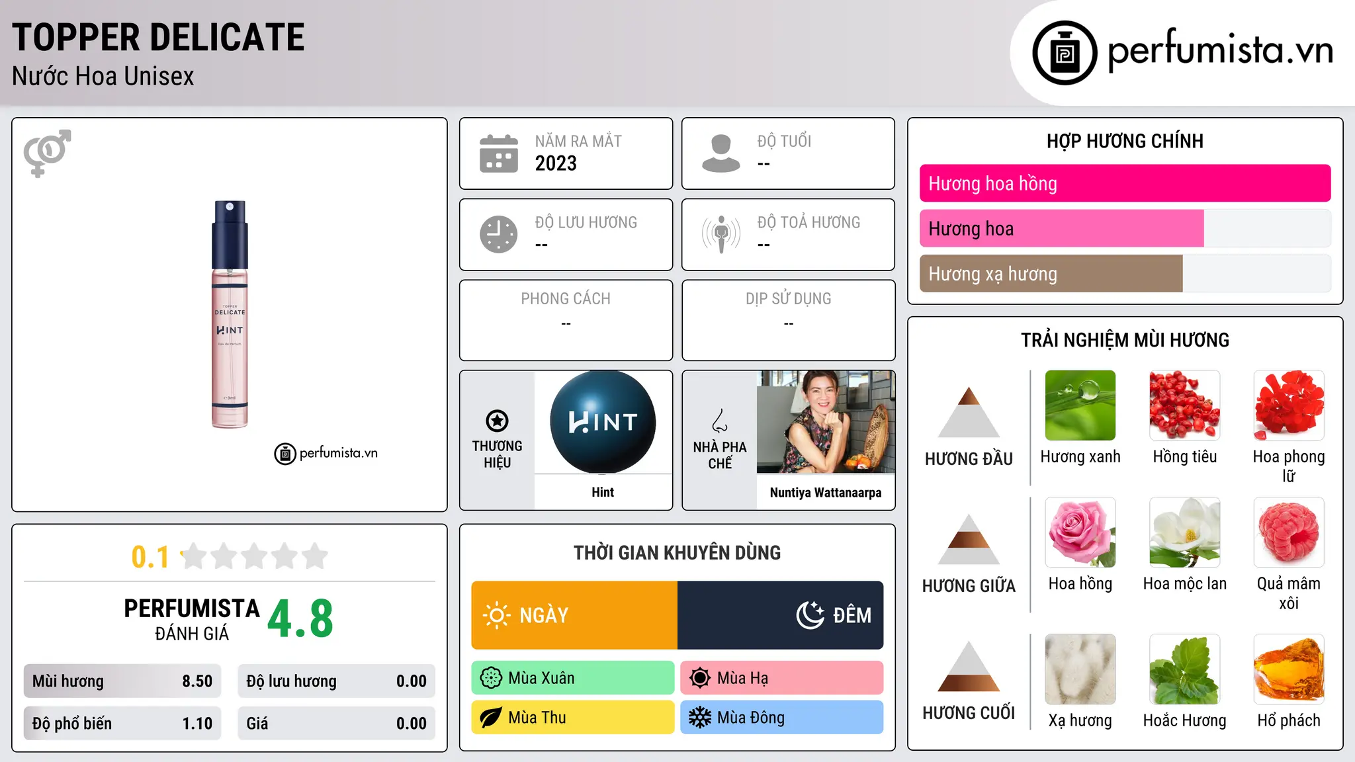This screenshot has height=762, width=1355.
Task: Click the Hương hoa accord bar
Action: point(1125,228)
